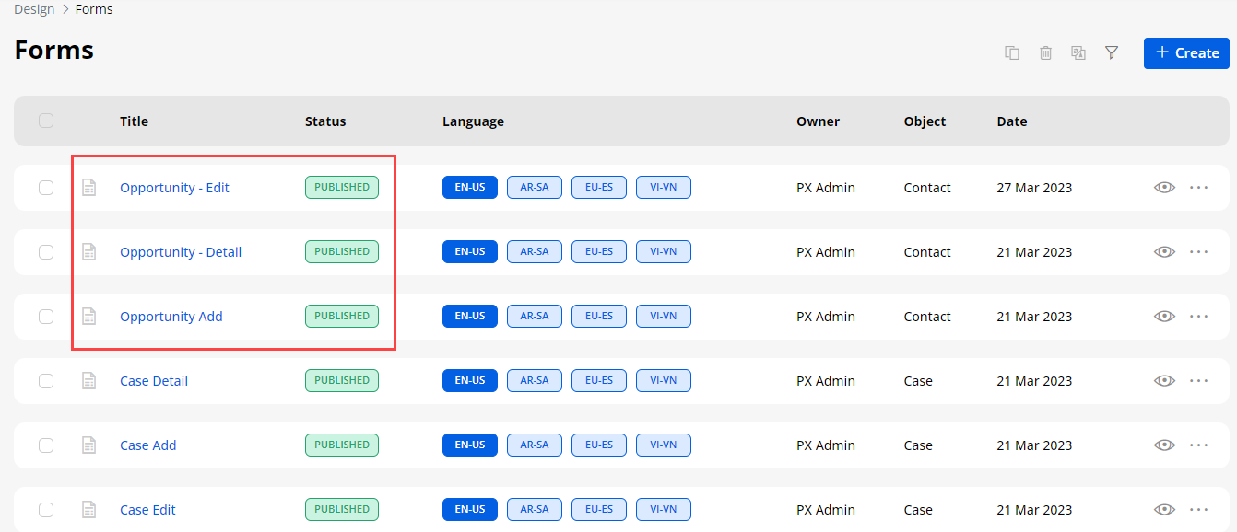This screenshot has width=1237, height=532.
Task: Tick the select-all checkbox in table header
Action: tap(46, 121)
